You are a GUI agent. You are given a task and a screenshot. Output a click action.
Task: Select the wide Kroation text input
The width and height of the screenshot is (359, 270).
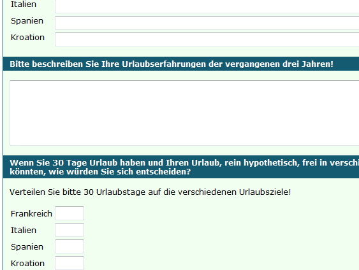207,39
